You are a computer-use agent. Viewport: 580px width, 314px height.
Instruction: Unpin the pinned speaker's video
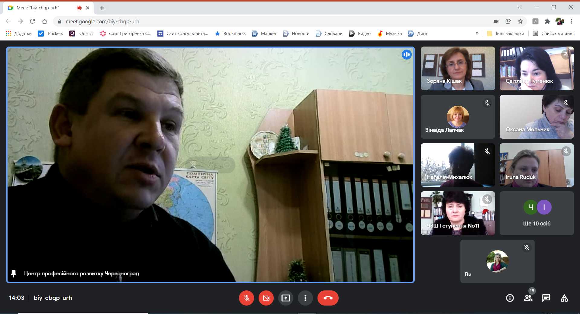click(x=14, y=274)
